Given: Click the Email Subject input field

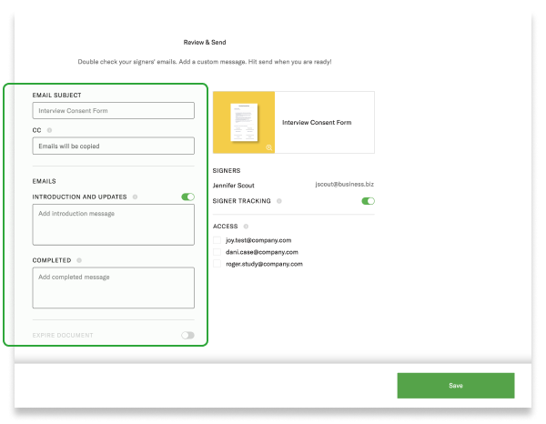Looking at the screenshot, I should coord(114,111).
